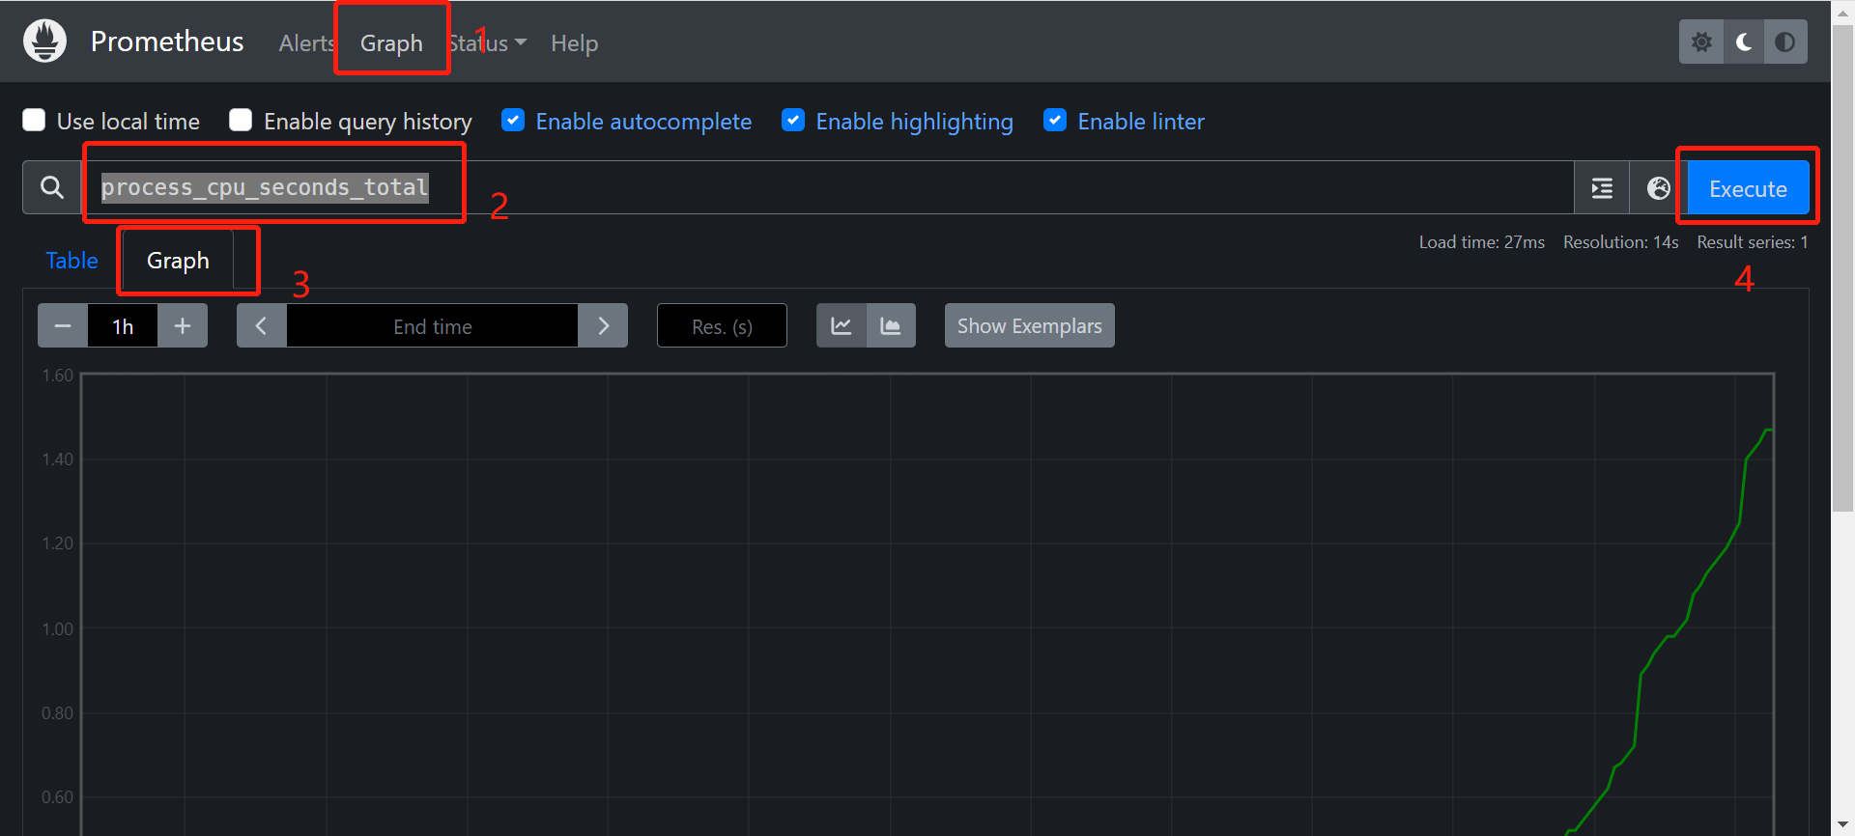Open the metrics explorer globe icon
Viewport: 1855px width, 836px height.
1658,188
